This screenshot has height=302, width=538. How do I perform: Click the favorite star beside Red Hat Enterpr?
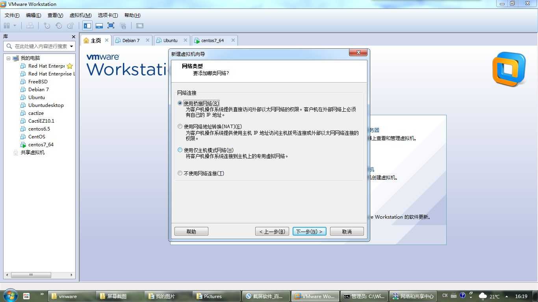[x=70, y=66]
